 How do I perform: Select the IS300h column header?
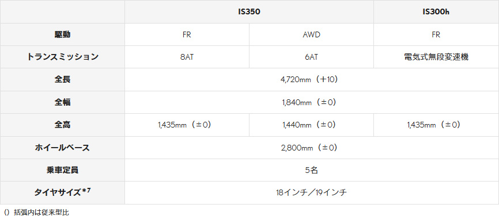tap(436, 11)
